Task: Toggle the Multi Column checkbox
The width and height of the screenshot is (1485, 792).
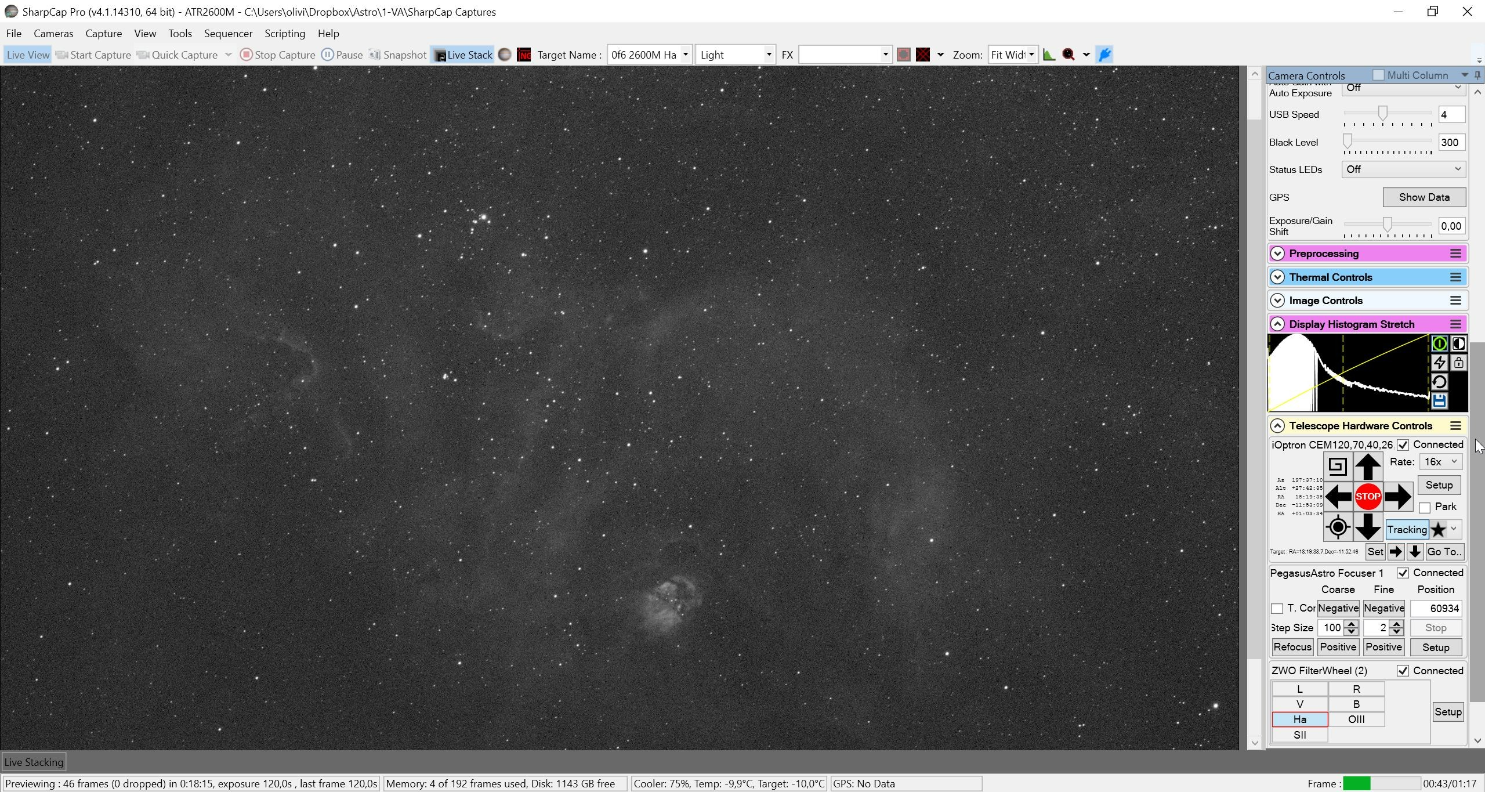Action: pyautogui.click(x=1378, y=75)
